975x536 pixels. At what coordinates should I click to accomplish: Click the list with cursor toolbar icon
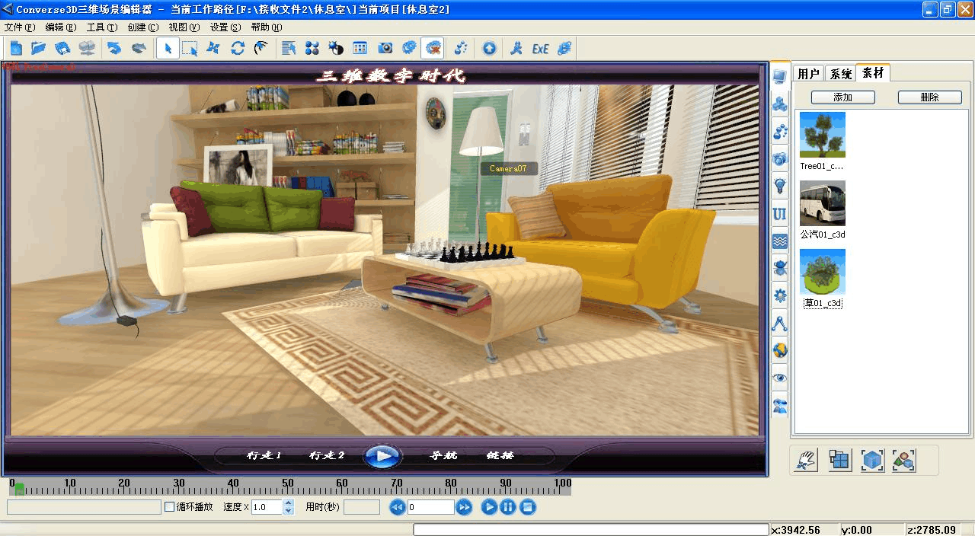pos(289,48)
